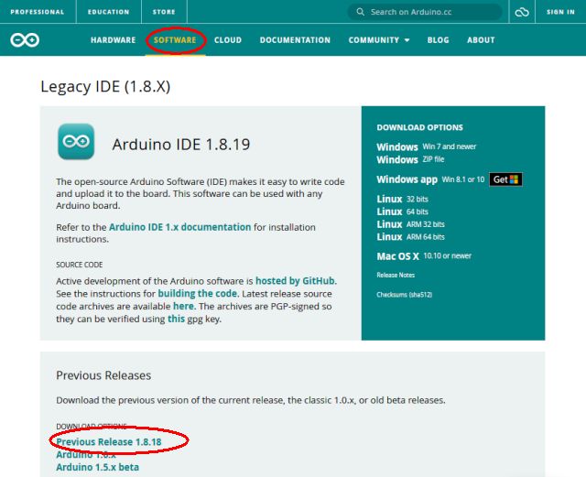The width and height of the screenshot is (586, 477).
Task: Follow the hosted by GitHub link
Action: (295, 281)
